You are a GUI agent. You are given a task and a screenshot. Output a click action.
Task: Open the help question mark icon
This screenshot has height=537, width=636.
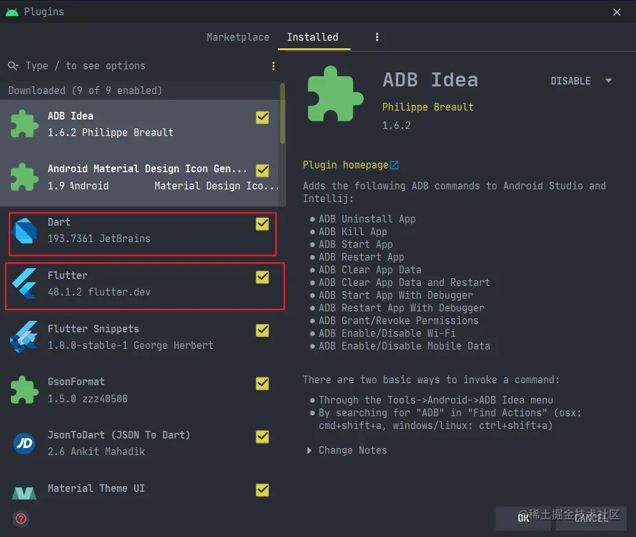[21, 519]
